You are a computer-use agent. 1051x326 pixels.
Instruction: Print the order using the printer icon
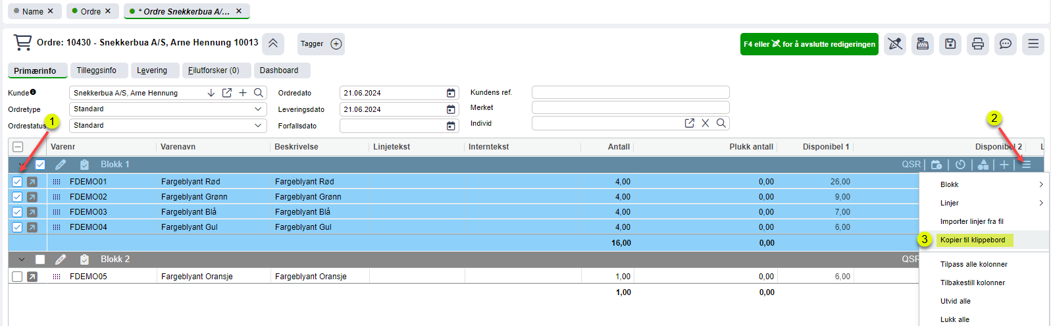978,44
